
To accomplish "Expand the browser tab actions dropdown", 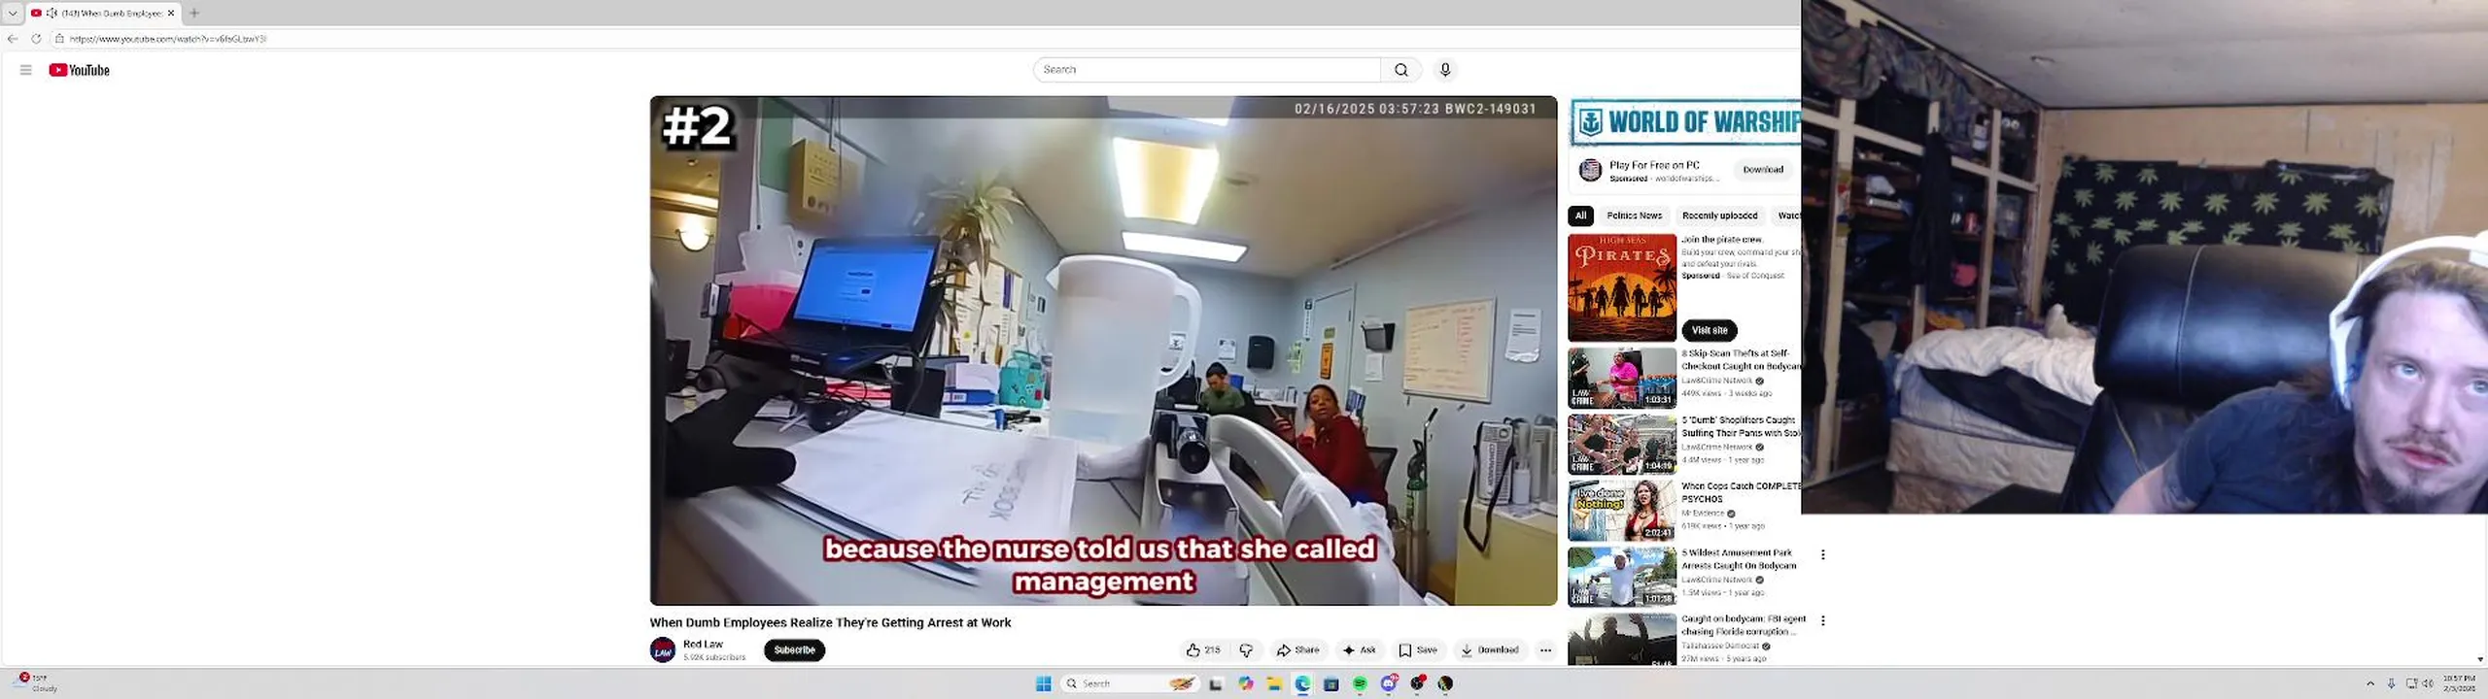I will 13,13.
